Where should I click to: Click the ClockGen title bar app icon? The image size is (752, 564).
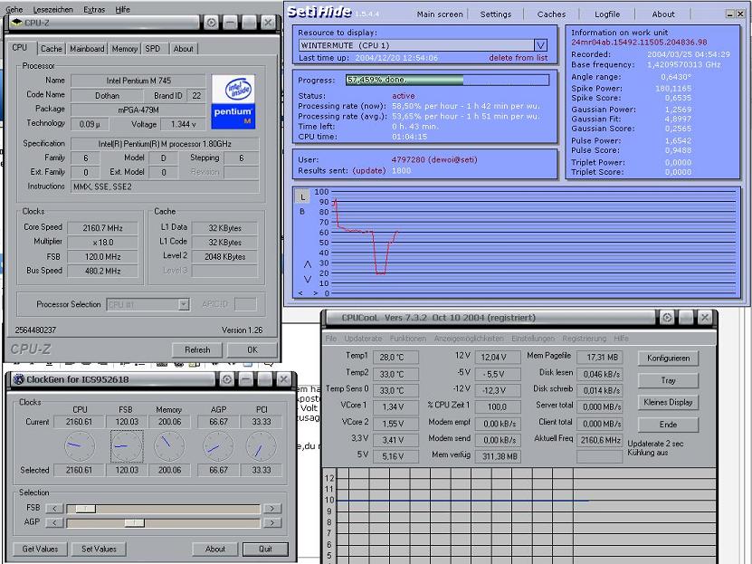(19, 379)
